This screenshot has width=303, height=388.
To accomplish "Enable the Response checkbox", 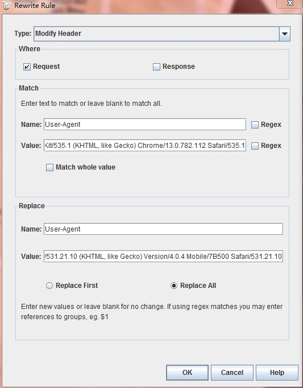I will pos(156,67).
